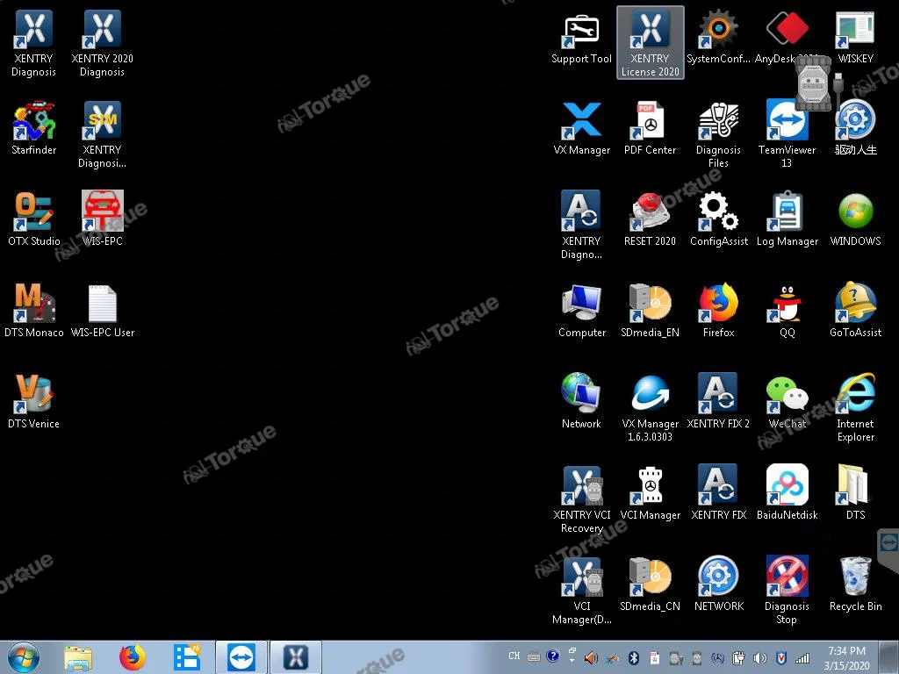Viewport: 899px width, 674px height.
Task: Launch Firefox from taskbar
Action: click(x=133, y=657)
